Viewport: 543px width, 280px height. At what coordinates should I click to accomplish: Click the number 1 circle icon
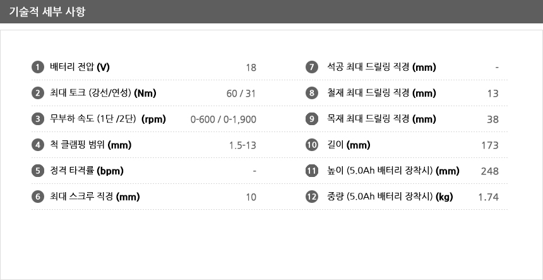(x=38, y=67)
